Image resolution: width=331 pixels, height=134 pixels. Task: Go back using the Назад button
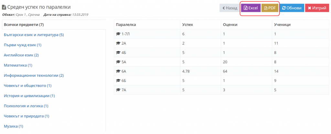230,8
